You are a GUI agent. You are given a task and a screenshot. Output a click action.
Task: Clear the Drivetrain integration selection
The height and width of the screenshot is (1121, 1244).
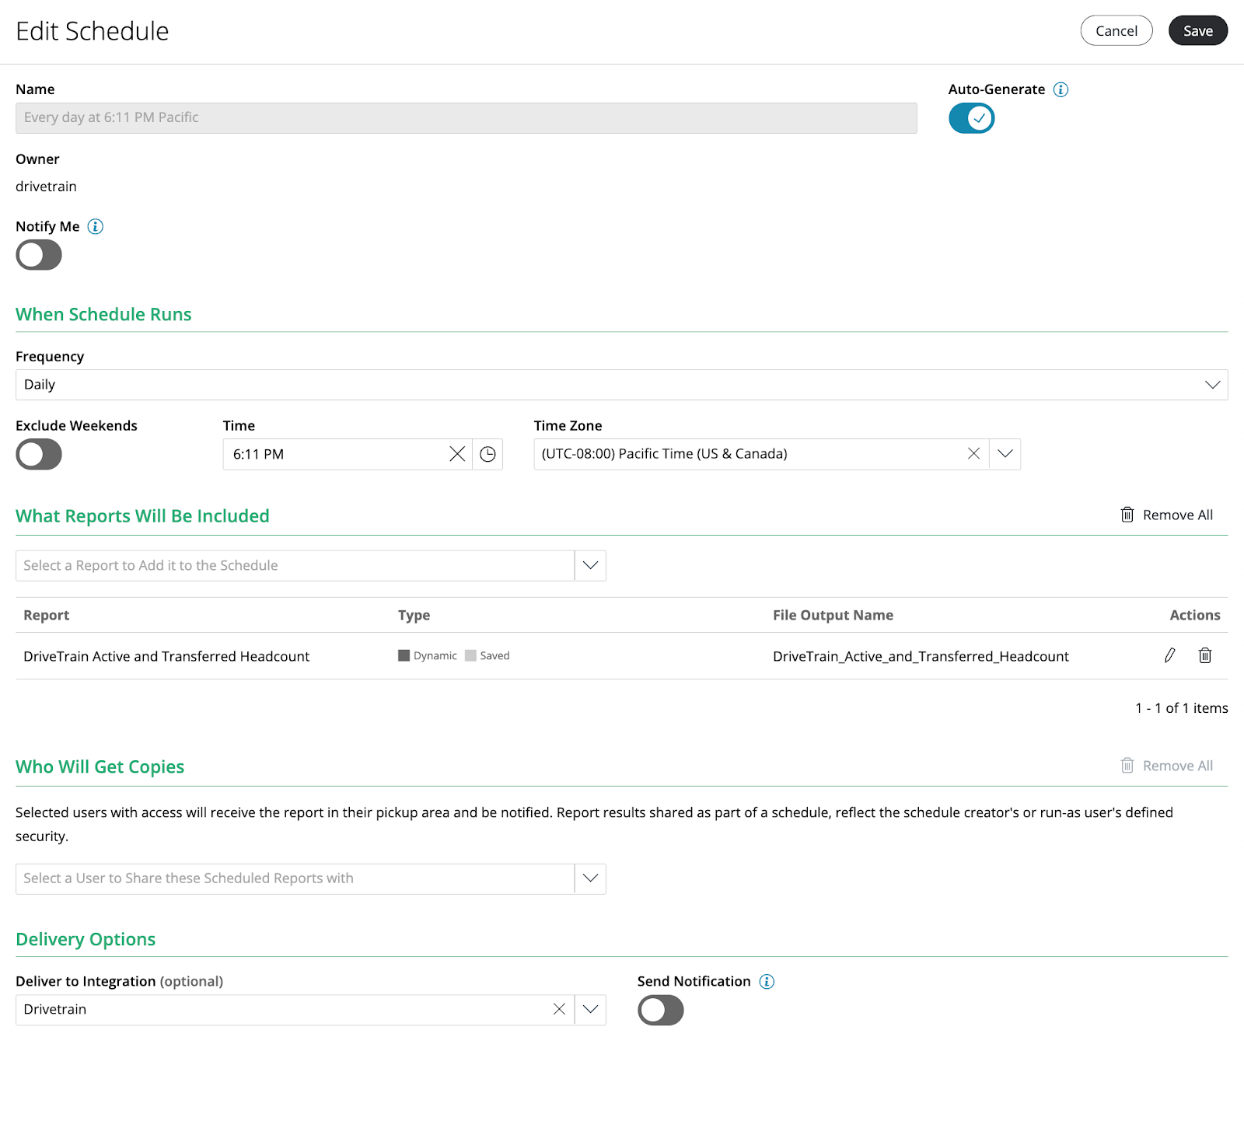559,1009
